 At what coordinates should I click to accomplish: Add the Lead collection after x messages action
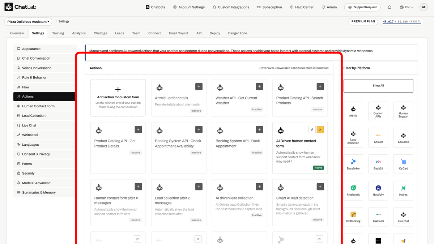point(199,187)
